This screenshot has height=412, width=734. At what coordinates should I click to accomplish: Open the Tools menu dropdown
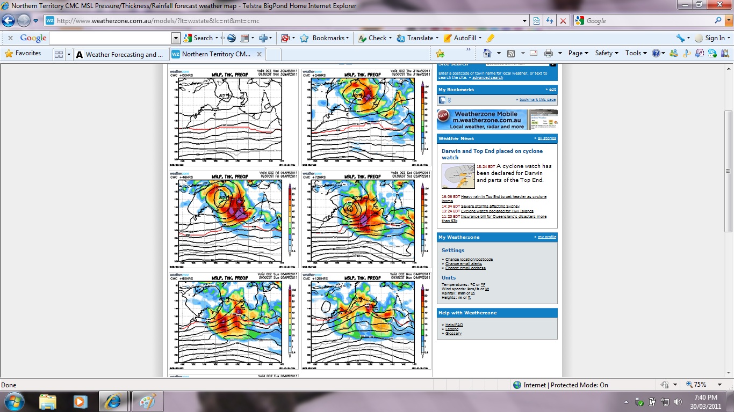pos(636,53)
